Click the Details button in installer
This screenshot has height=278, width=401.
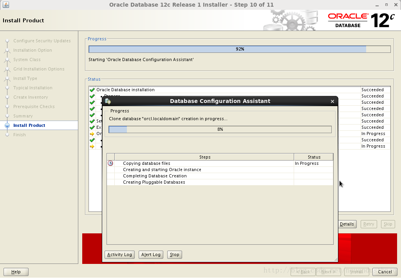[347, 224]
